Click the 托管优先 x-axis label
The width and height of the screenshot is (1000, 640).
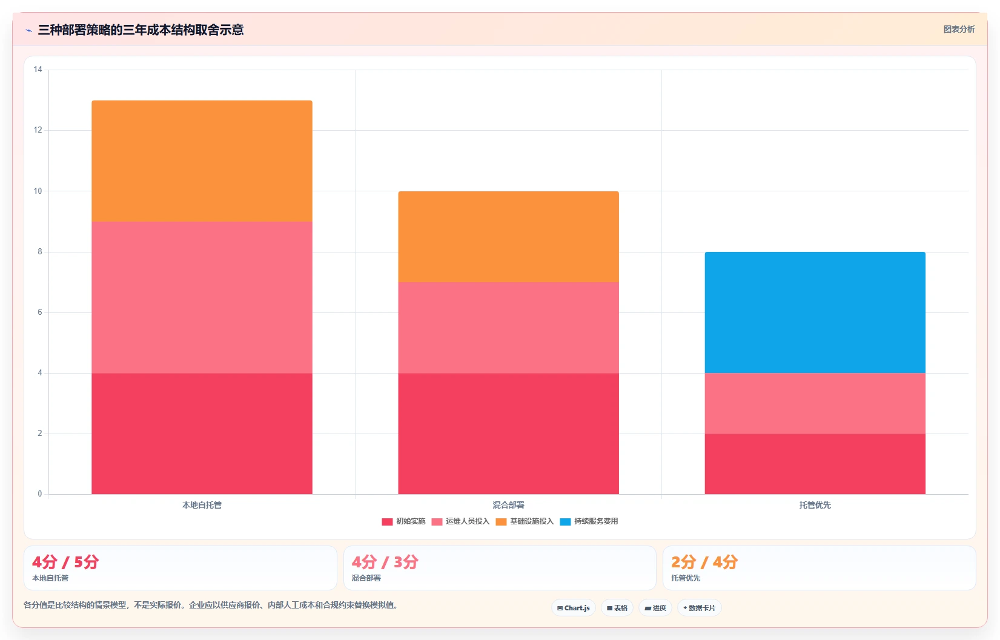815,505
